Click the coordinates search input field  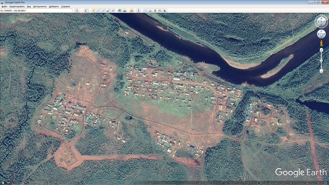tap(36, 10)
